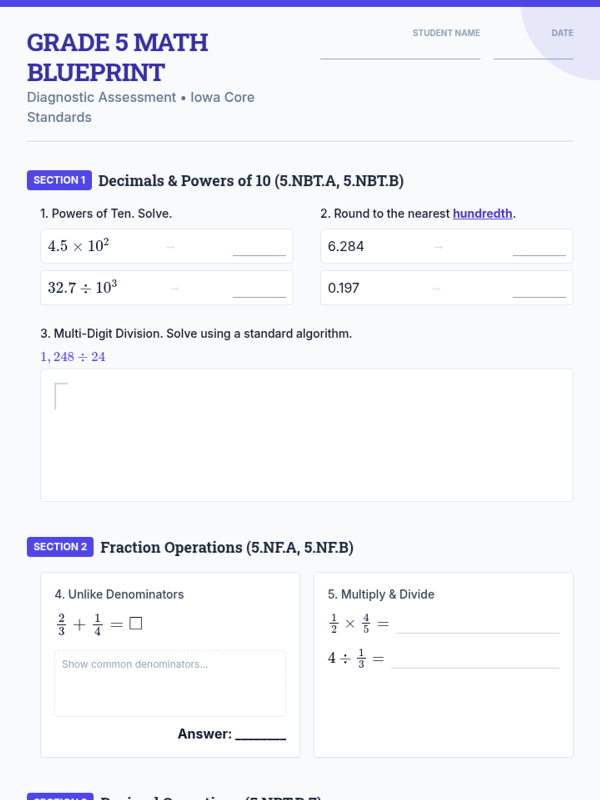The height and width of the screenshot is (800, 600).
Task: Click the SECTION 1 badge
Action: tap(59, 180)
